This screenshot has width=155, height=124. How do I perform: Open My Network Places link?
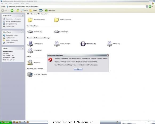click(12, 35)
